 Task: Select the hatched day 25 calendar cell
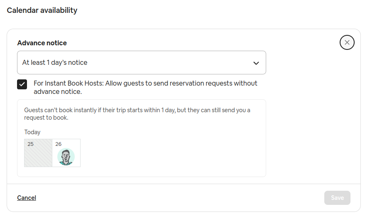[x=38, y=153]
